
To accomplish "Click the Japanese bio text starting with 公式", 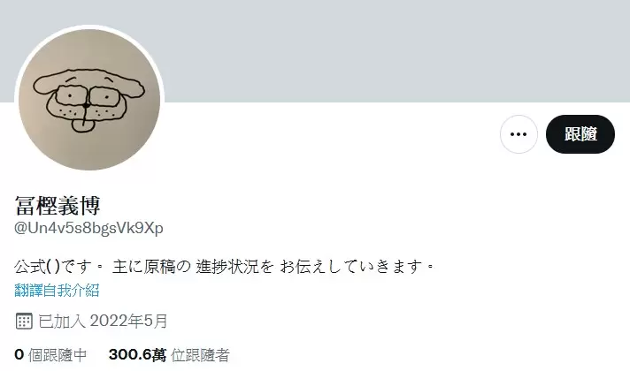I will (224, 266).
